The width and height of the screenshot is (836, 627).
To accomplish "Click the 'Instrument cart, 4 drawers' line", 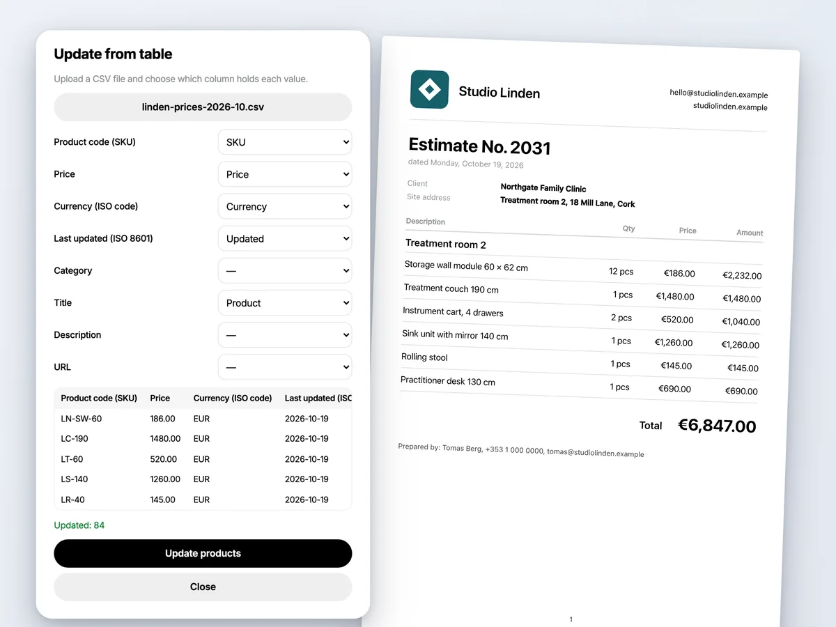I will click(x=453, y=311).
